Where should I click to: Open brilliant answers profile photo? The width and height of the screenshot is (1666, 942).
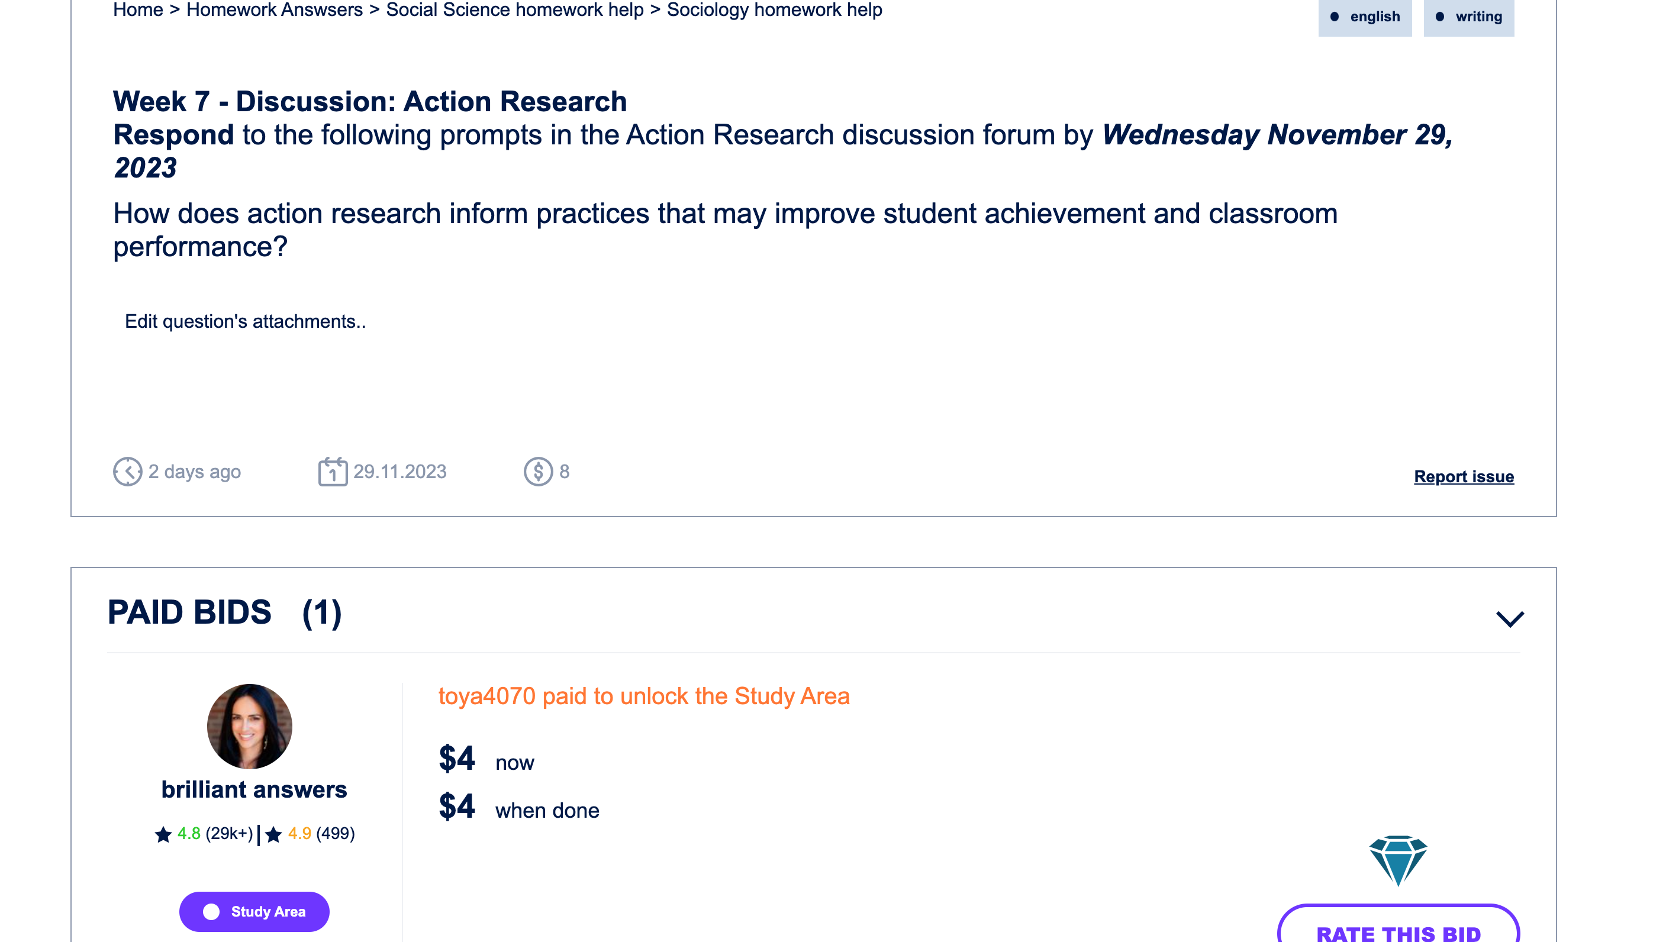pos(250,726)
